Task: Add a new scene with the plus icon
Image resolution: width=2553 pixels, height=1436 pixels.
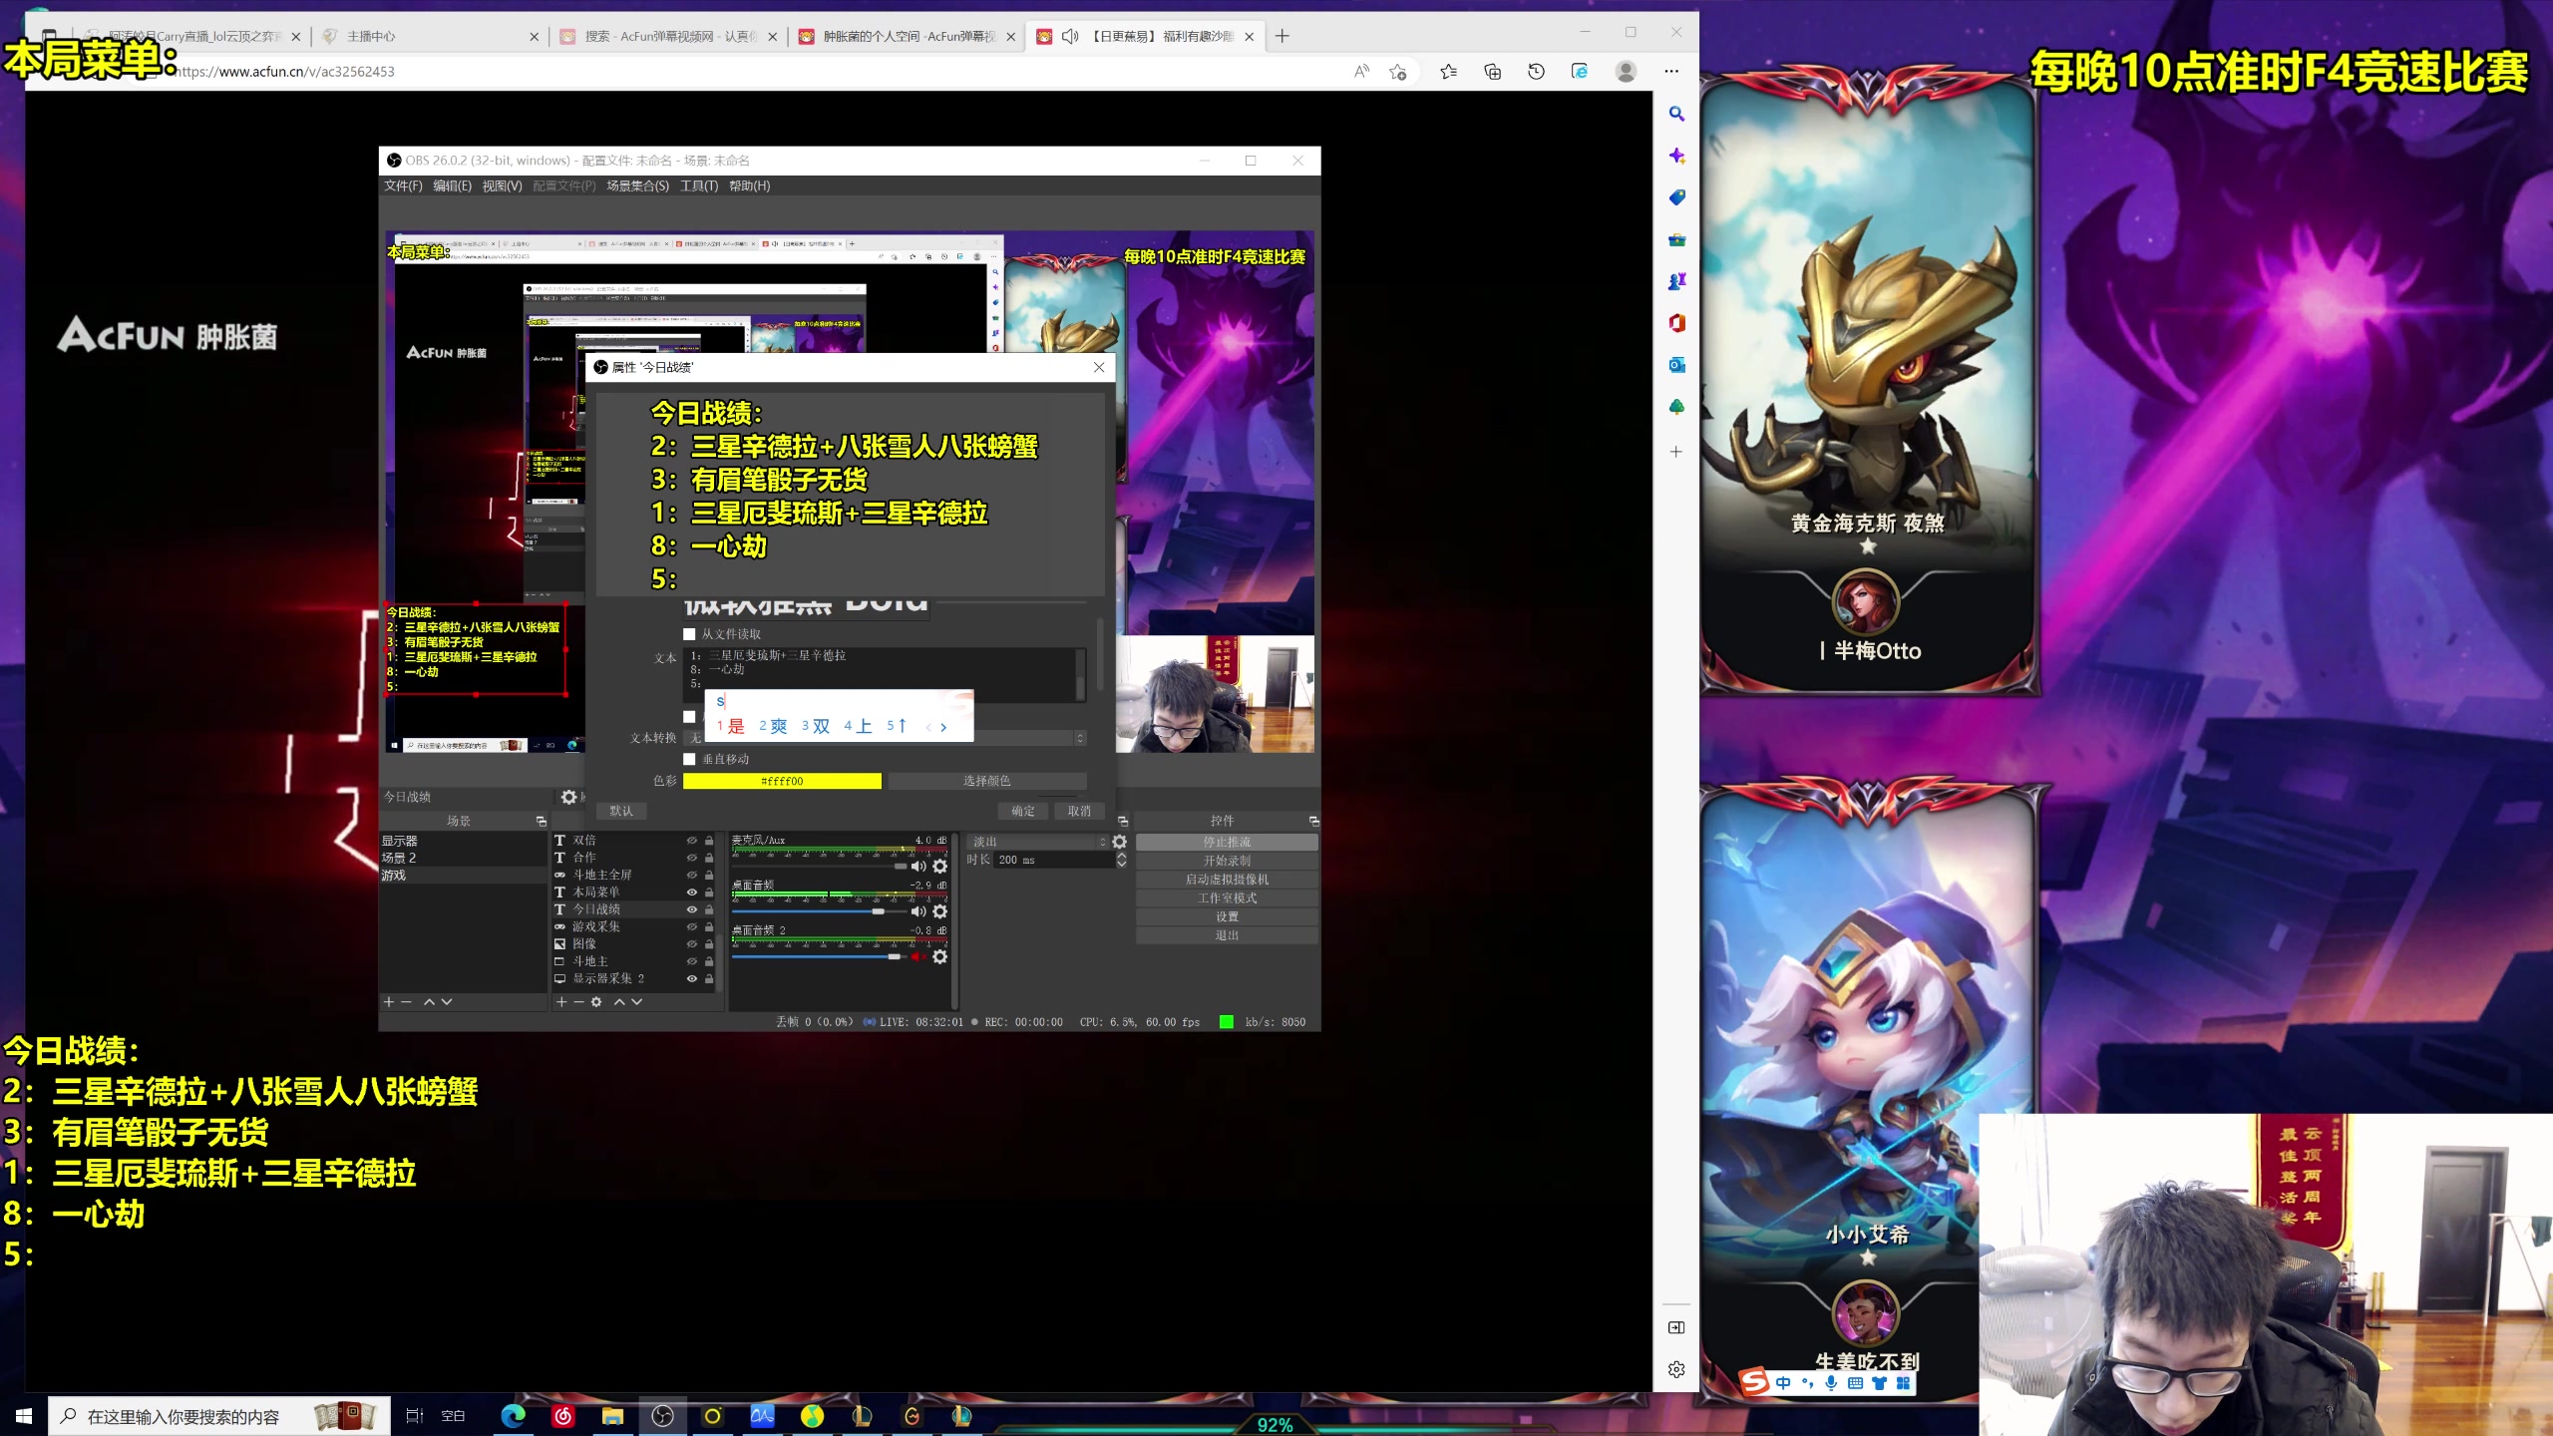Action: [389, 1002]
